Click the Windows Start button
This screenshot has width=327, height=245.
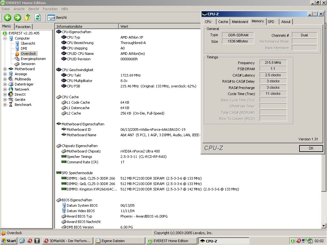click(9, 241)
